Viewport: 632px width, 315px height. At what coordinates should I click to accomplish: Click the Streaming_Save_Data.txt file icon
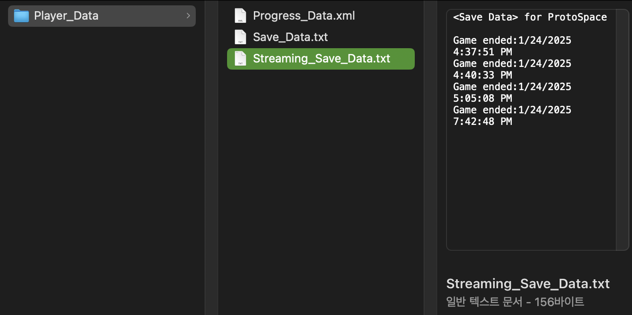(x=240, y=59)
